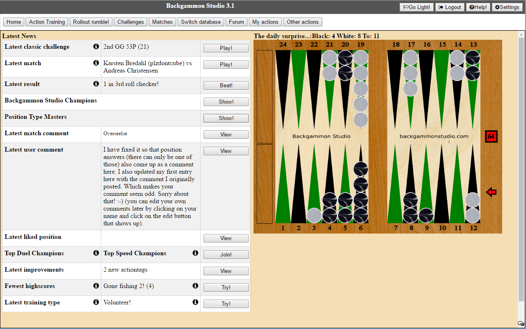This screenshot has height=329, width=526.
Task: Click info icon beside Latest classic challenge
Action: [96, 47]
